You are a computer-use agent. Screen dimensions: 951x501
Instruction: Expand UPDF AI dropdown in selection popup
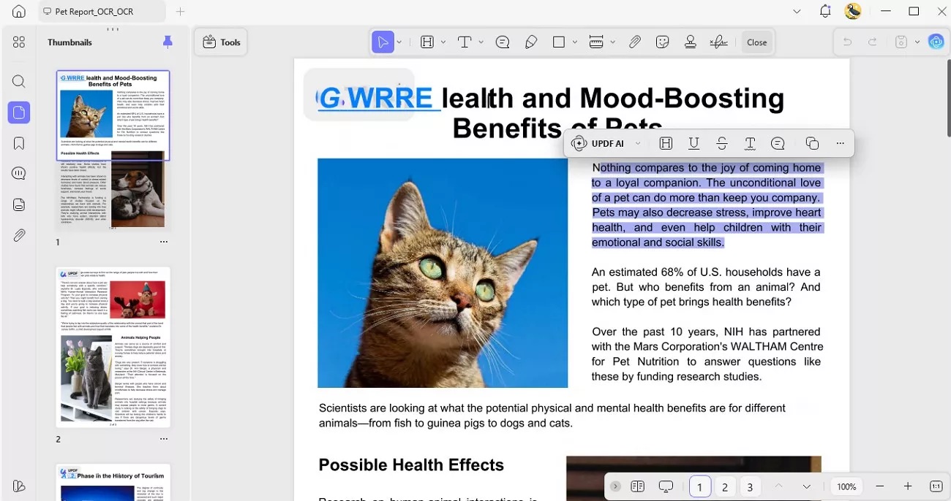click(638, 143)
